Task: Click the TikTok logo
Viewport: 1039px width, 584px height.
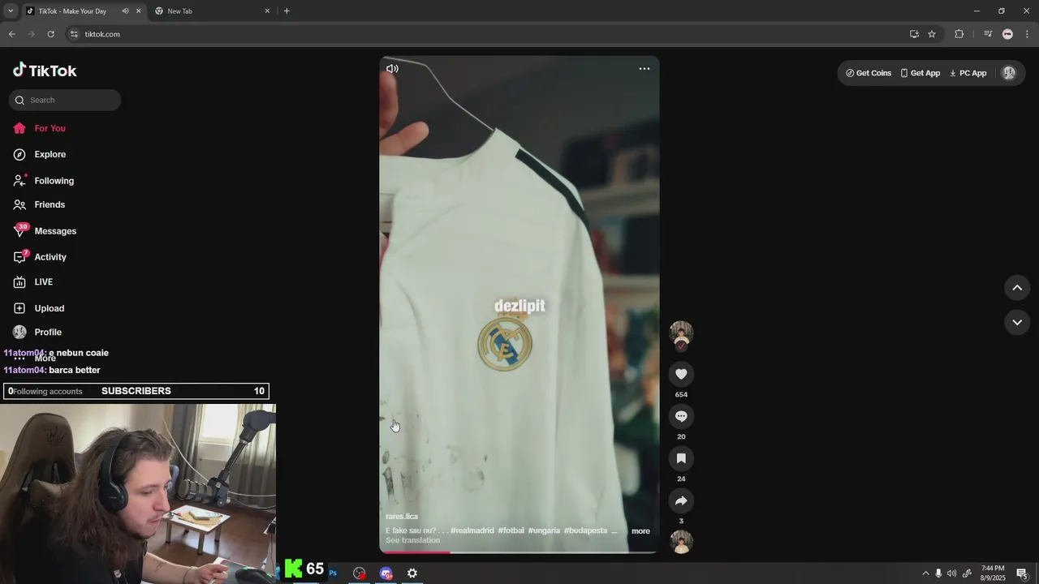Action: [x=45, y=71]
